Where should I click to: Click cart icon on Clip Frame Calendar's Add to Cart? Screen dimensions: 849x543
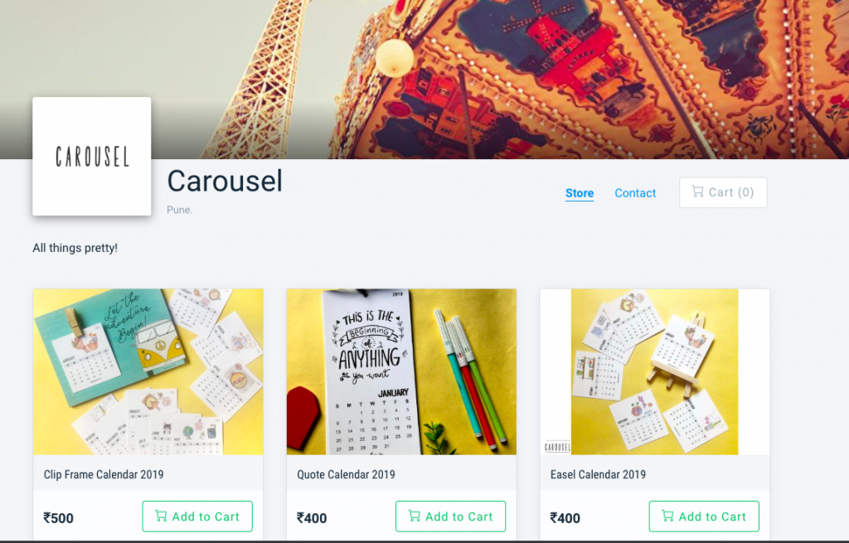pos(161,516)
